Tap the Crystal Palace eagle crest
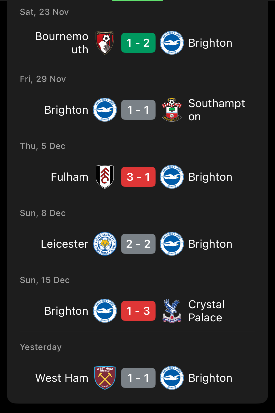Screen dimensions: 275x413 point(172,311)
